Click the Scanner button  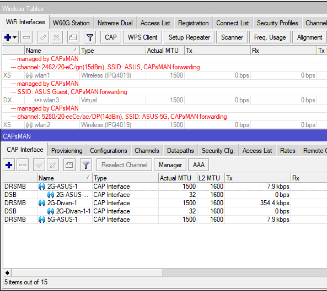232,37
